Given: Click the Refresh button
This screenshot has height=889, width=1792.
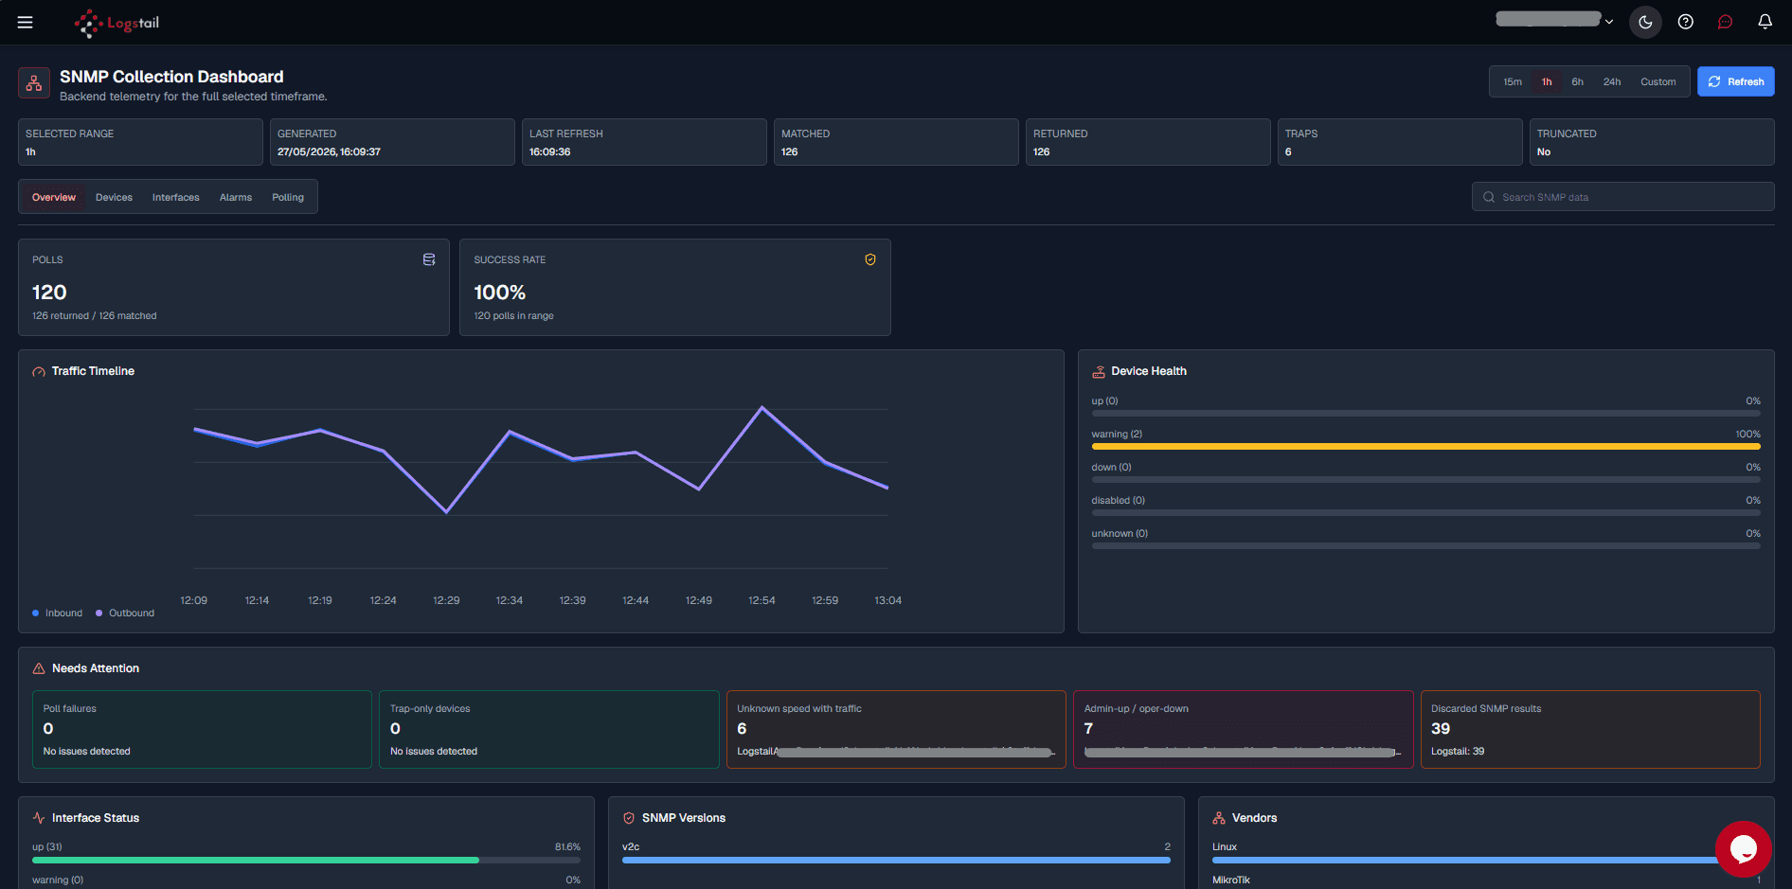Looking at the screenshot, I should click(x=1735, y=81).
